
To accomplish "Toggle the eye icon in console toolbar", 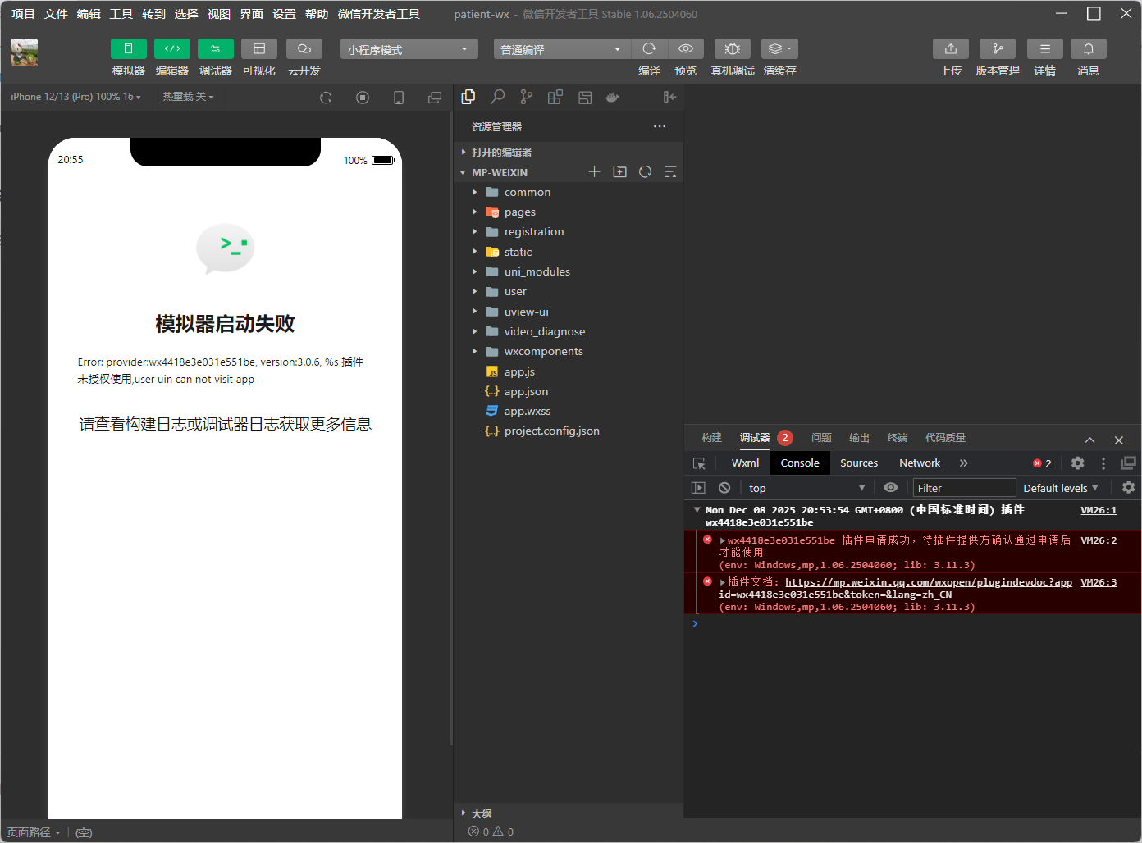I will coord(890,487).
